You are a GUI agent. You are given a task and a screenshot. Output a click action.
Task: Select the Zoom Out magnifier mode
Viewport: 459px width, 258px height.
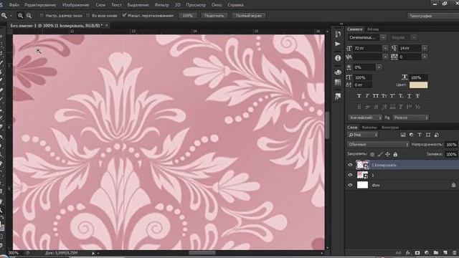click(x=29, y=16)
